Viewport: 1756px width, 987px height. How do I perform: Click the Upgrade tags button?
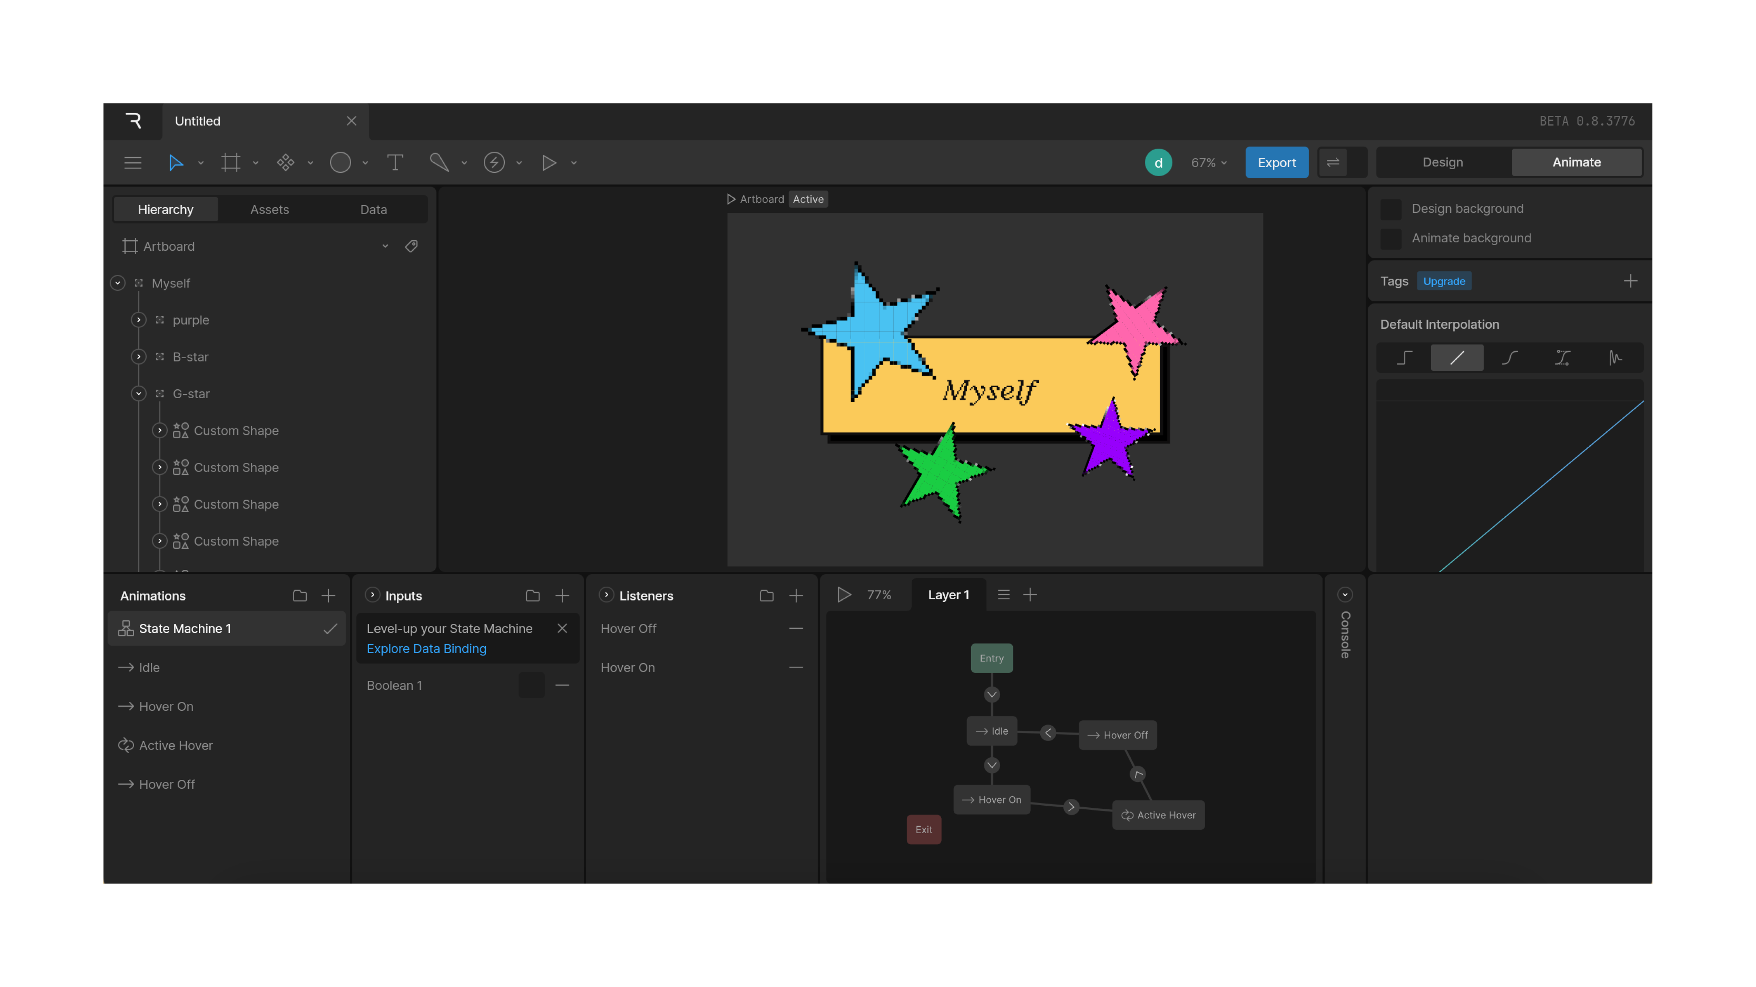[1444, 281]
